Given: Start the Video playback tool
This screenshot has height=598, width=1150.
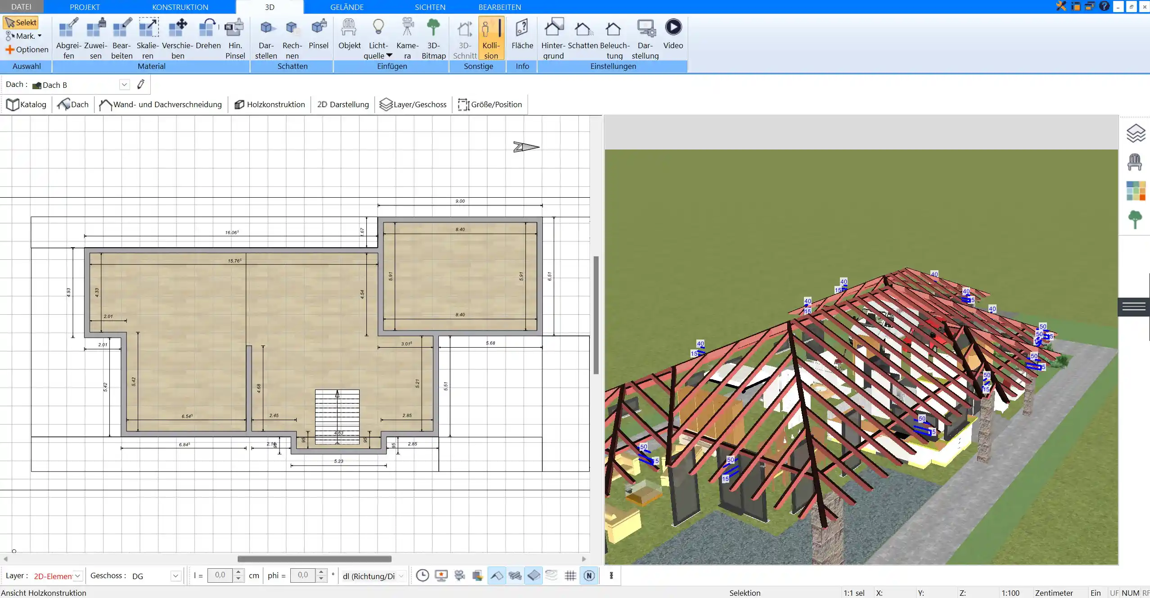Looking at the screenshot, I should (x=673, y=34).
